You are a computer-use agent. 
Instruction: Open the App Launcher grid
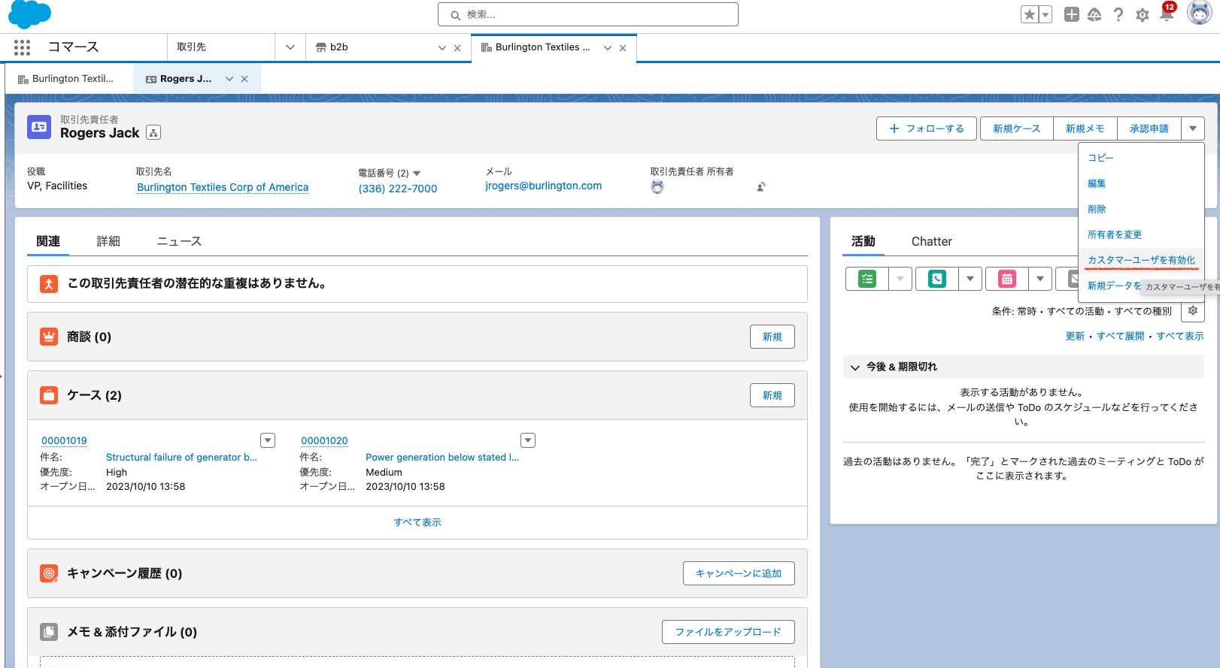click(x=22, y=47)
